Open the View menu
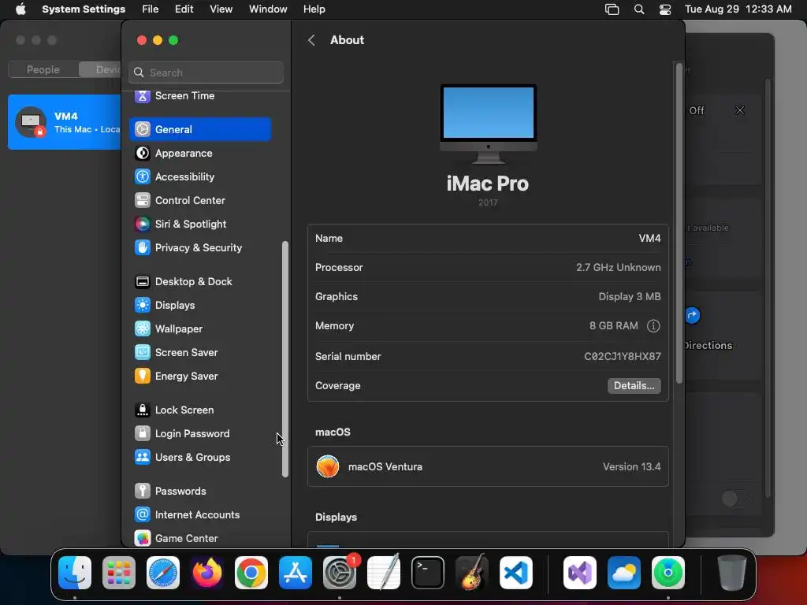Viewport: 807px width, 605px height. [x=221, y=9]
